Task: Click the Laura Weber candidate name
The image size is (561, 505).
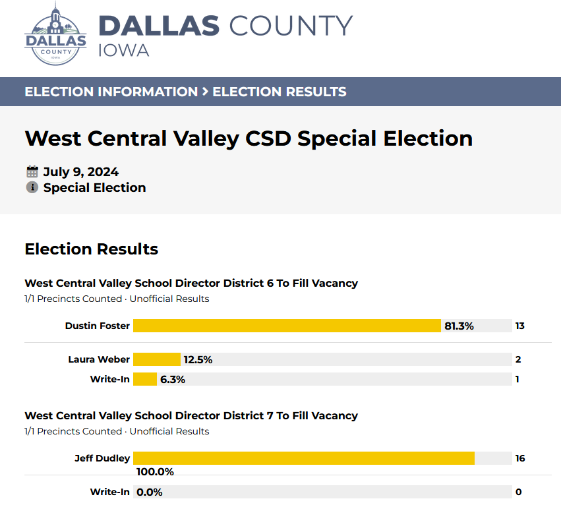Action: pos(99,359)
